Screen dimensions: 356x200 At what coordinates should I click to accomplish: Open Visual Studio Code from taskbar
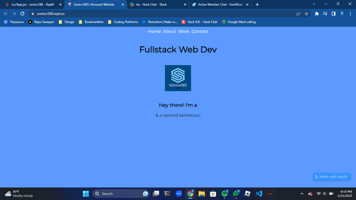point(259,194)
